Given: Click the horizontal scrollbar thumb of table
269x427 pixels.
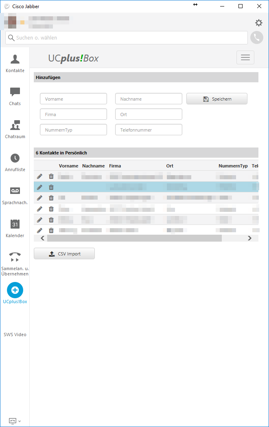Looking at the screenshot, I should (x=134, y=238).
